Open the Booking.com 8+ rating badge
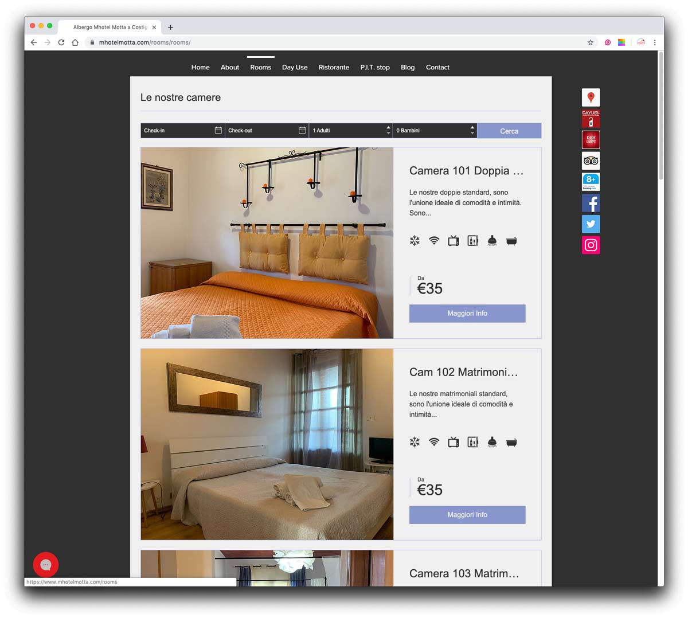Screen dimensions: 688x618 coord(591,182)
